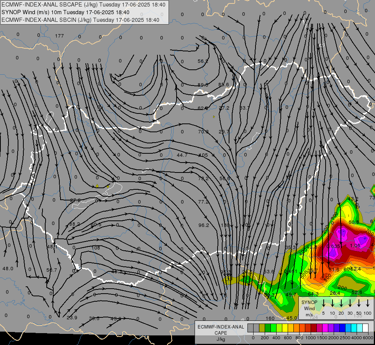Click the 0.635 value in the magenta area
The height and width of the screenshot is (345, 375).
(x=333, y=246)
